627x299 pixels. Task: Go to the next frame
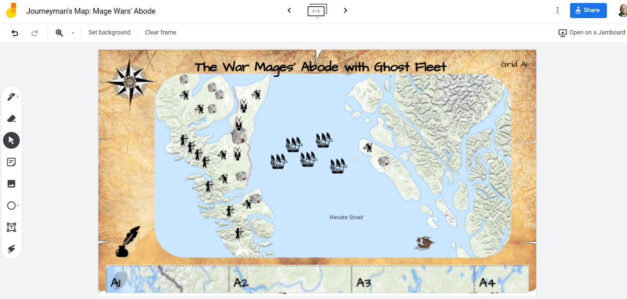345,10
